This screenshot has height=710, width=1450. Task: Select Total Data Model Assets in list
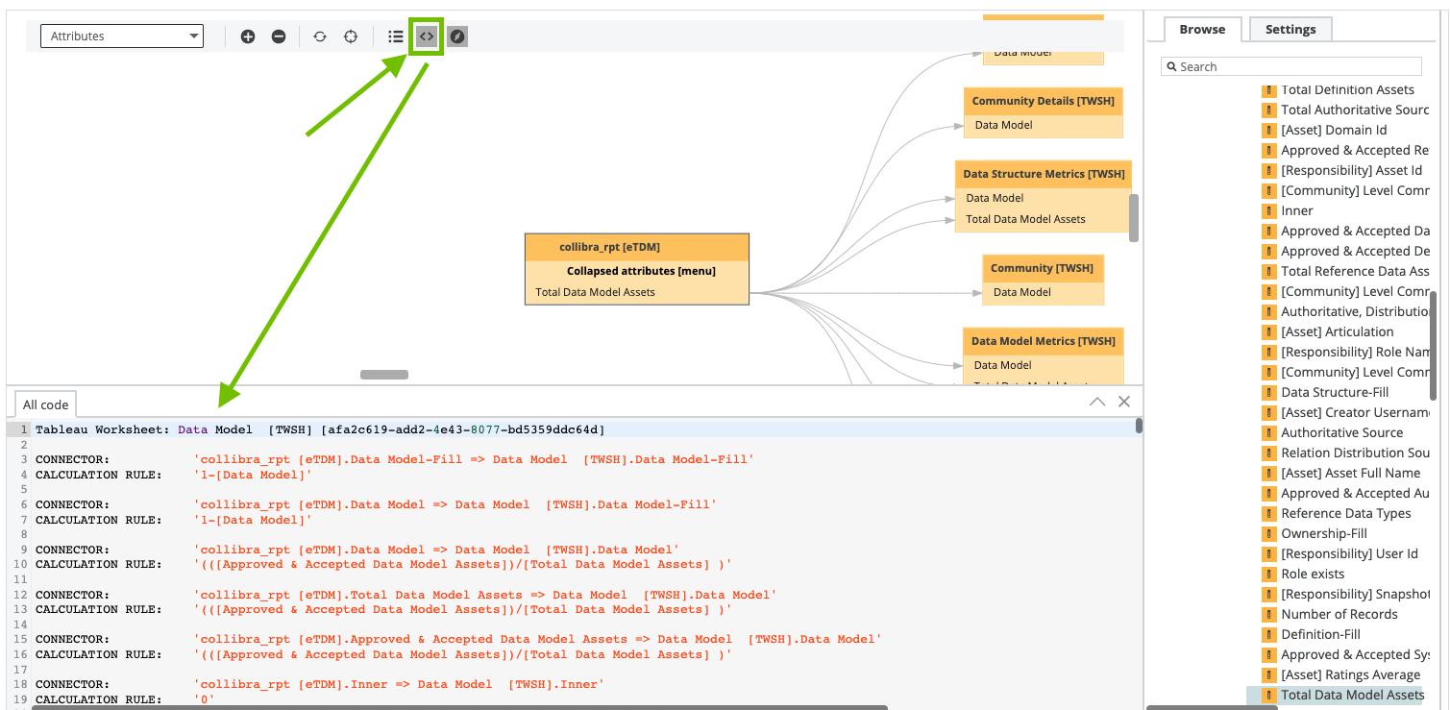[x=1352, y=695]
